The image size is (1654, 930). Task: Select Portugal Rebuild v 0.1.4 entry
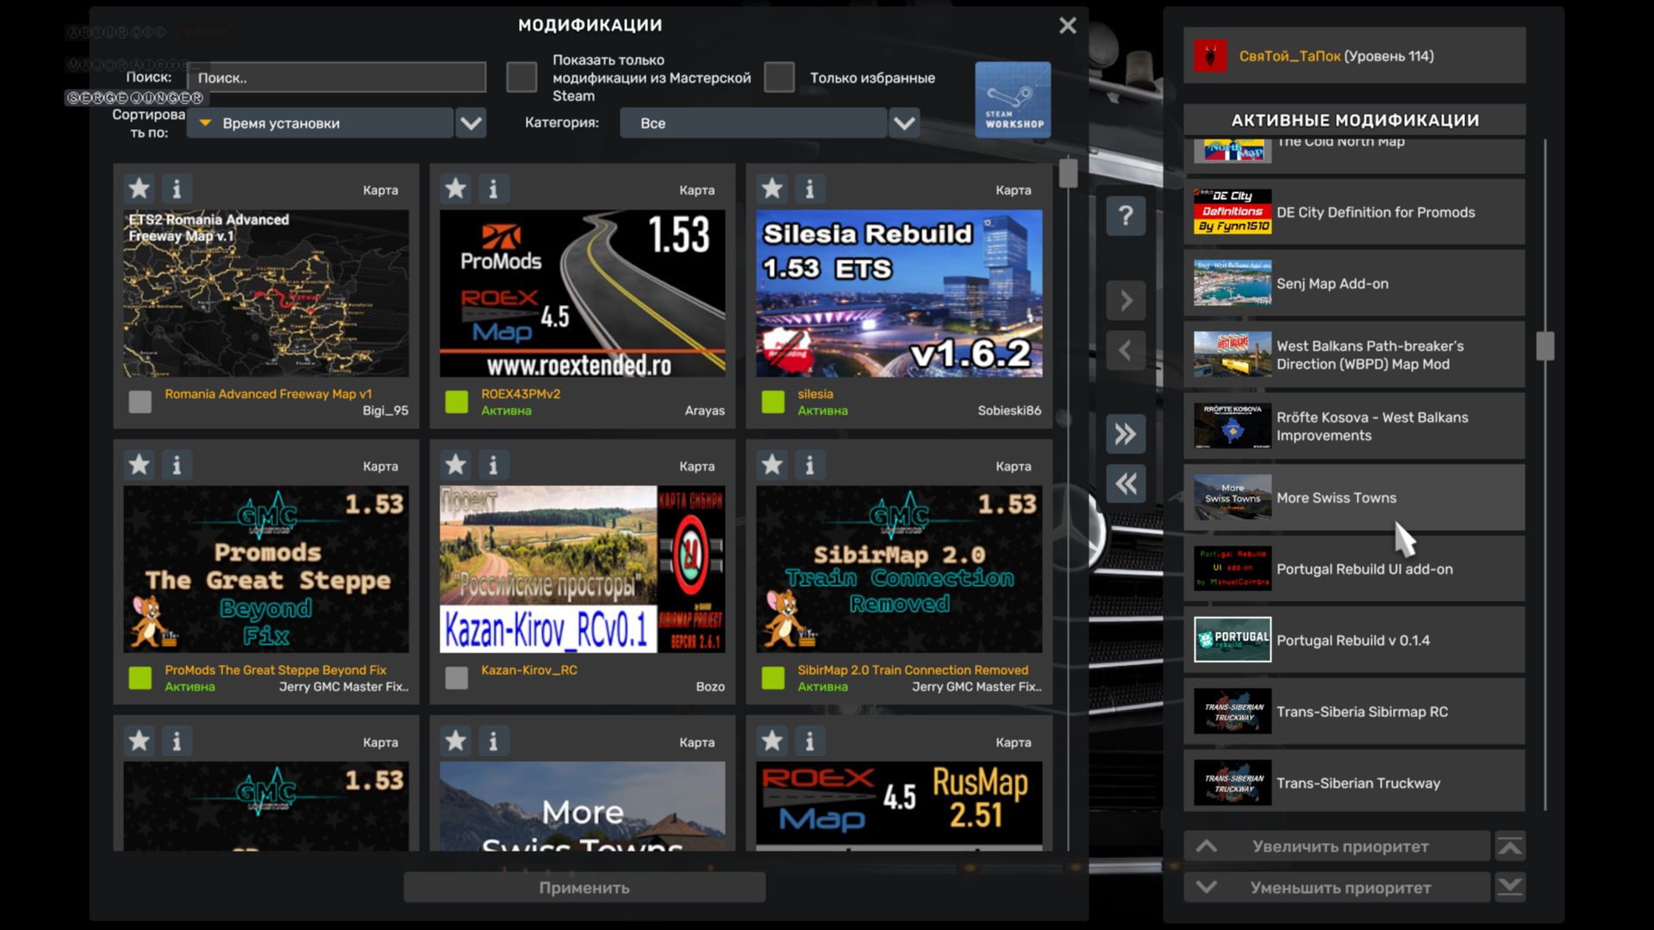point(1354,640)
